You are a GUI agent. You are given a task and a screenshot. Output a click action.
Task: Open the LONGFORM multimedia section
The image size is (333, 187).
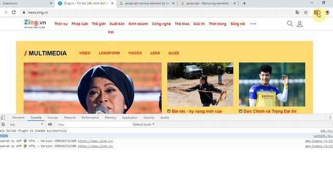click(x=109, y=53)
